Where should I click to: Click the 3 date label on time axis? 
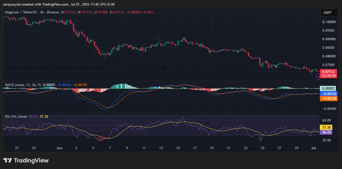click(x=76, y=148)
